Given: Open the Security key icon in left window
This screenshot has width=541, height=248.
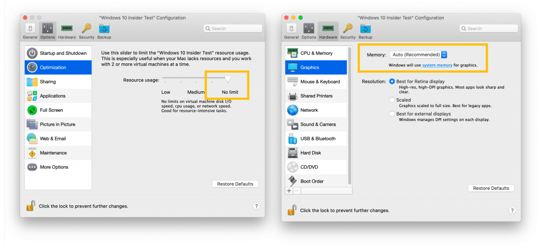Looking at the screenshot, I should tap(87, 30).
